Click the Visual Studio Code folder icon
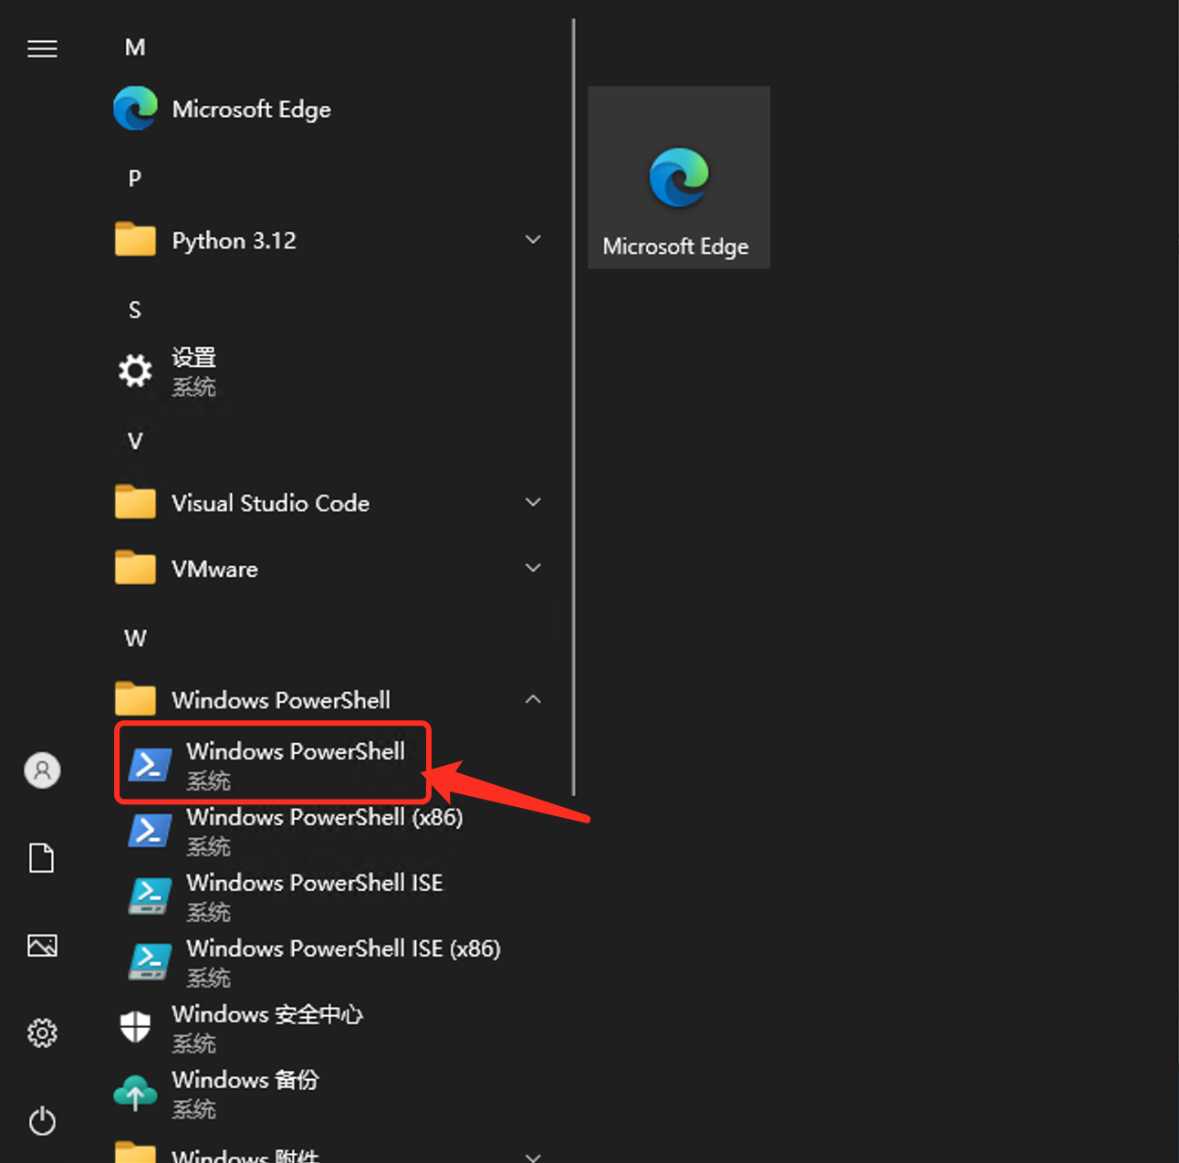Image resolution: width=1179 pixels, height=1163 pixels. (135, 503)
